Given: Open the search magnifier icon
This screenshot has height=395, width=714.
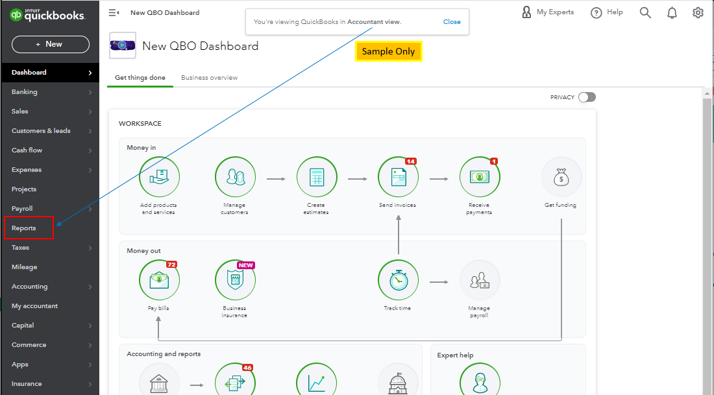Looking at the screenshot, I should [x=645, y=13].
